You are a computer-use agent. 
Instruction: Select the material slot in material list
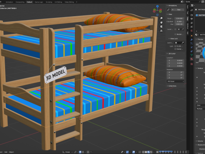click(x=200, y=15)
